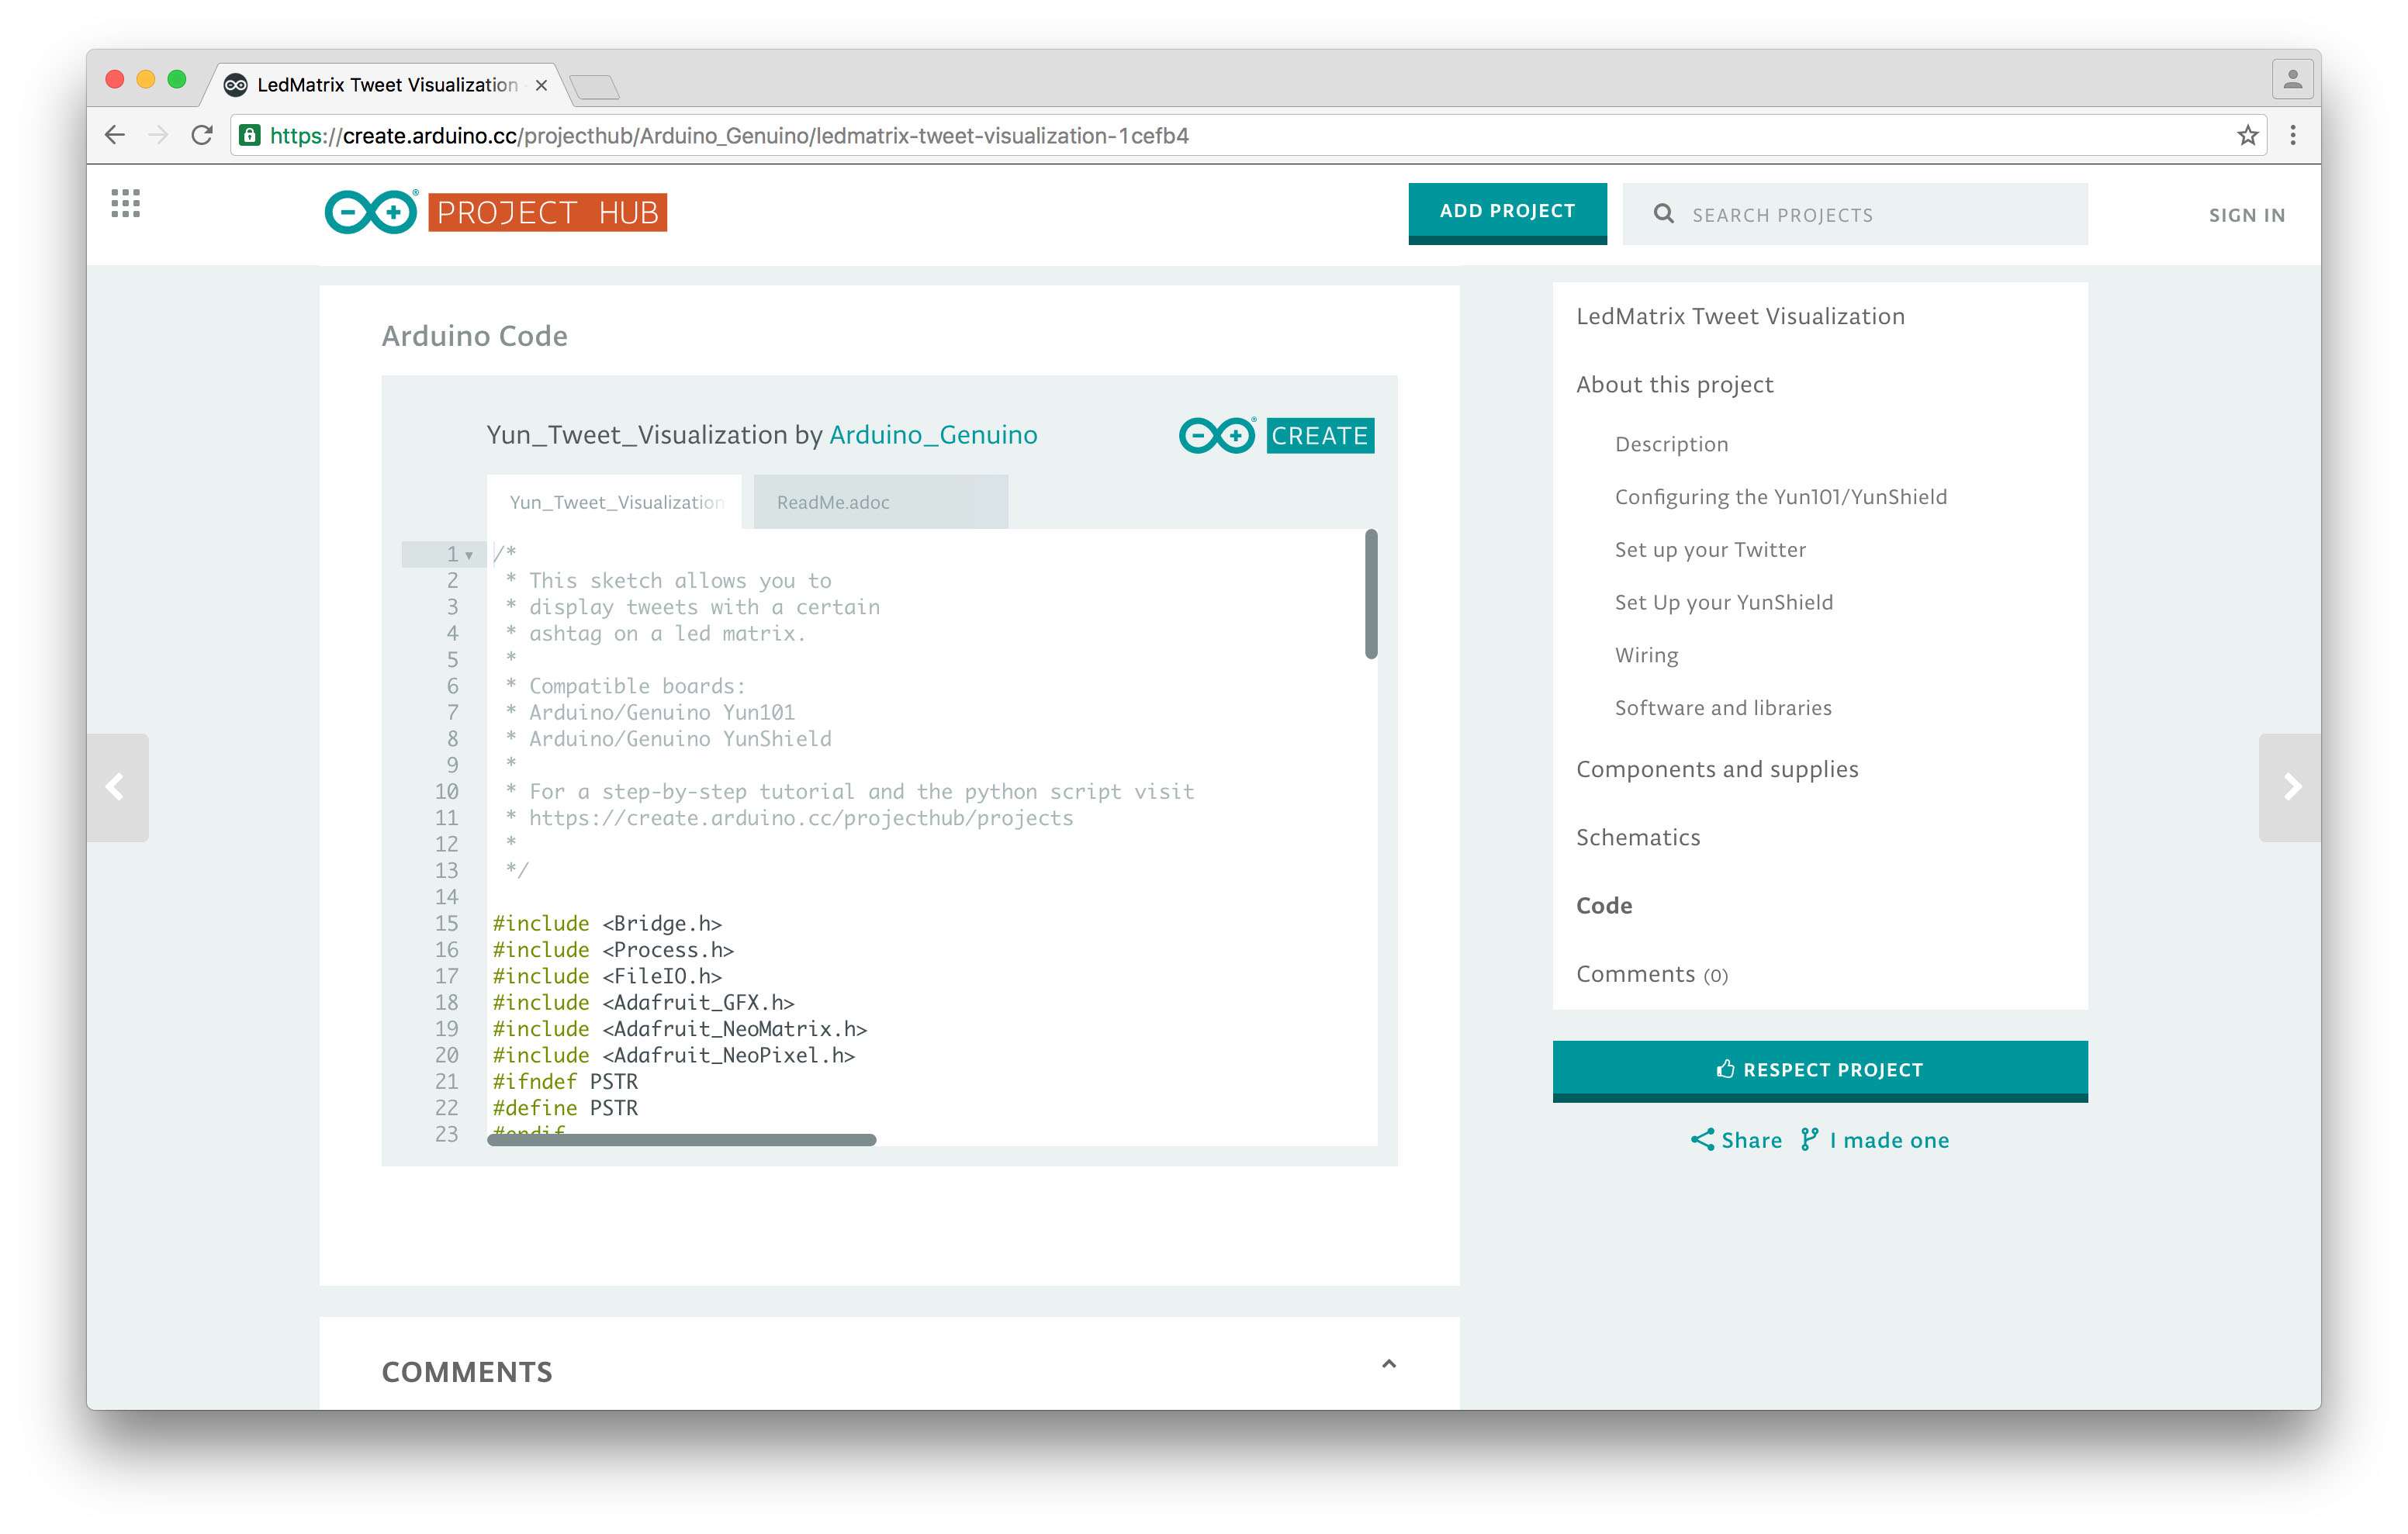Expand the left sidebar arrow
2408x1534 pixels.
pos(112,786)
